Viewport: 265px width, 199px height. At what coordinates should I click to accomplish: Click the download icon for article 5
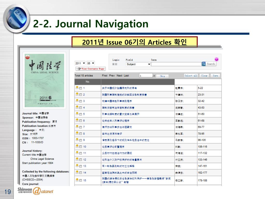77,114
